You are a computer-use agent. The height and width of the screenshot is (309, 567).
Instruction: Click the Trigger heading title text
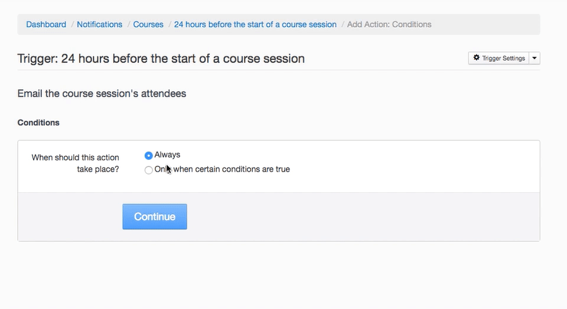click(x=161, y=58)
